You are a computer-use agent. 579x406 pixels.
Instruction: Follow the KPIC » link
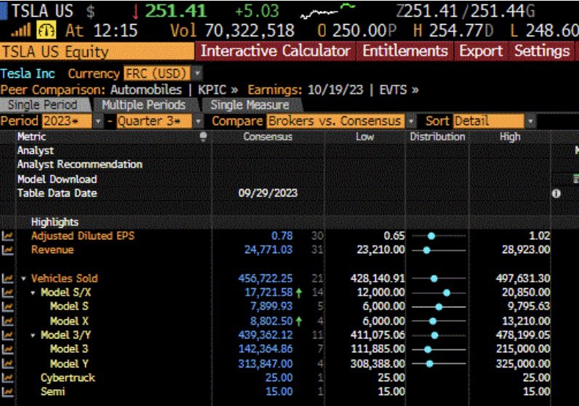tap(218, 89)
